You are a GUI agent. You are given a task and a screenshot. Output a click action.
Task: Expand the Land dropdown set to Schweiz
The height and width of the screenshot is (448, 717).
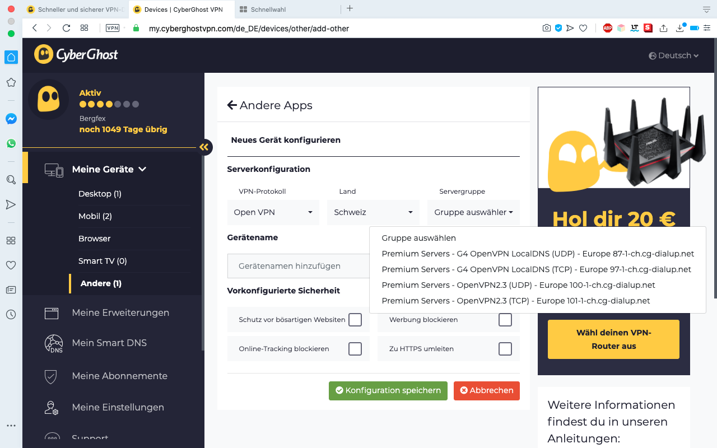click(x=373, y=213)
